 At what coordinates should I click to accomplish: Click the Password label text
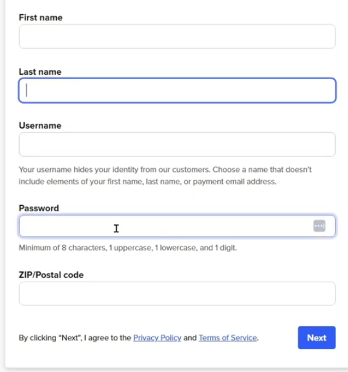[39, 208]
